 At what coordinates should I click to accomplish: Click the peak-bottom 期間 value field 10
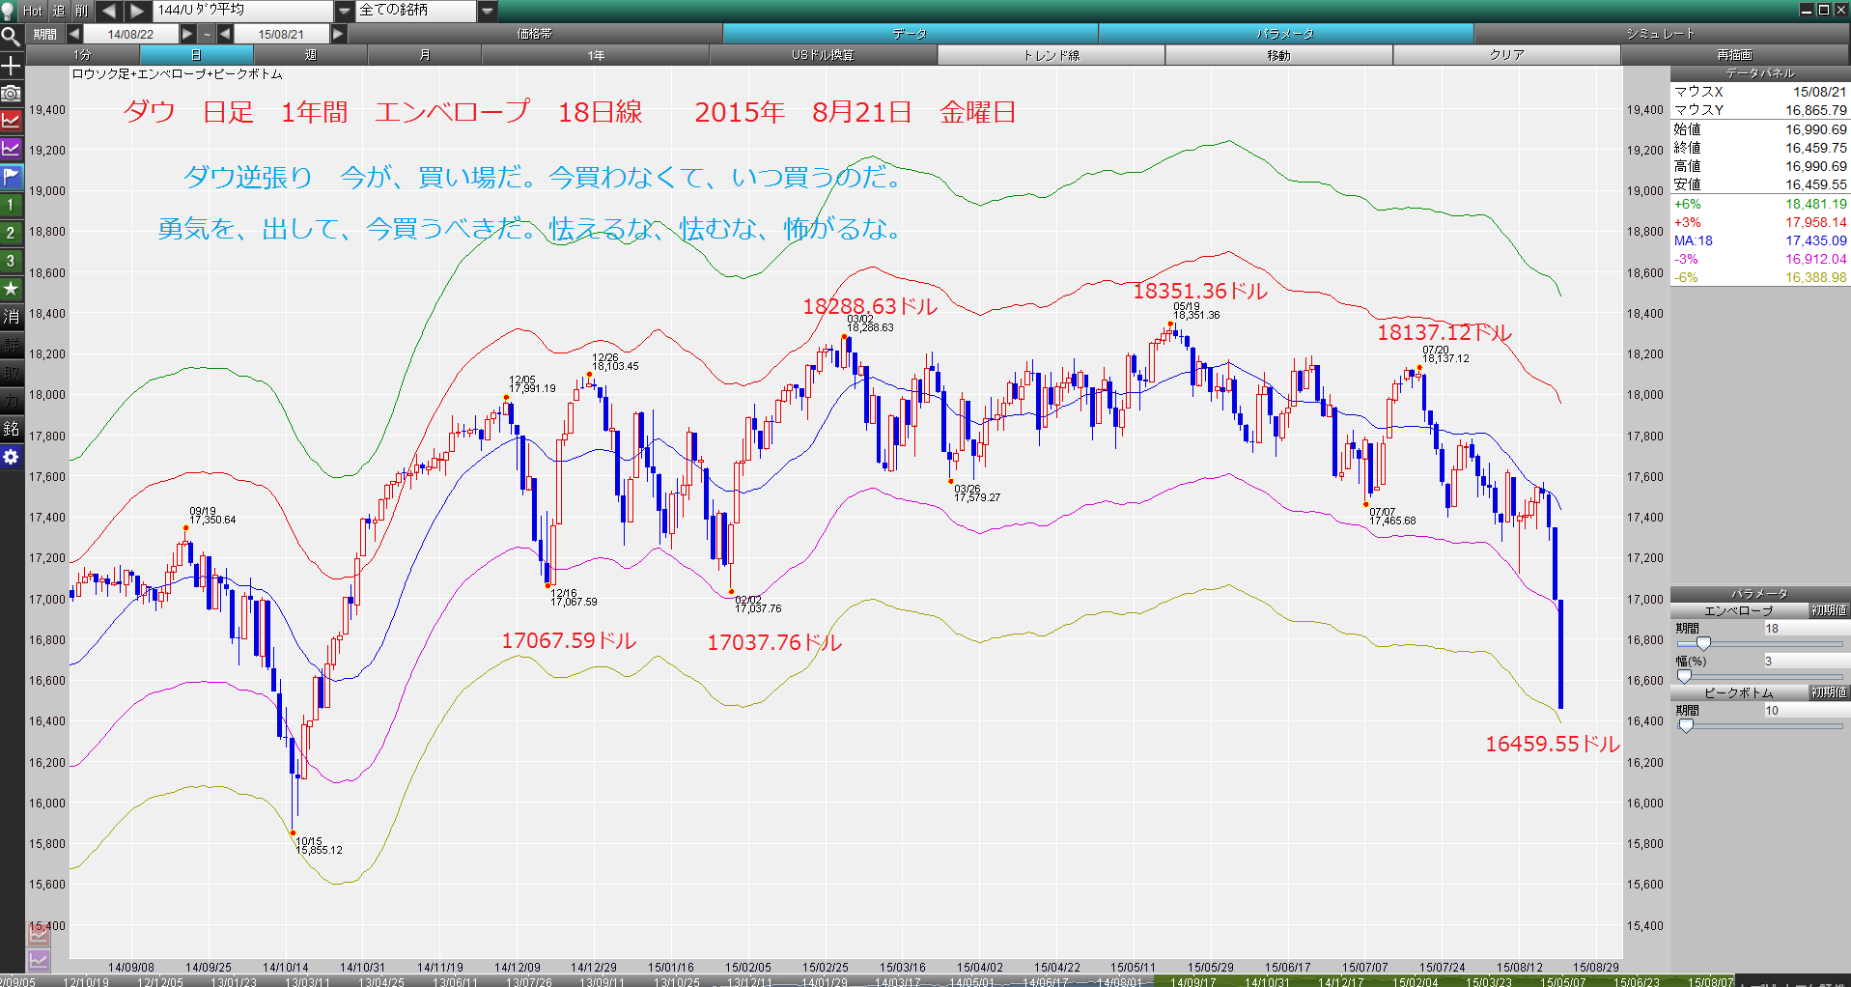(x=1806, y=711)
